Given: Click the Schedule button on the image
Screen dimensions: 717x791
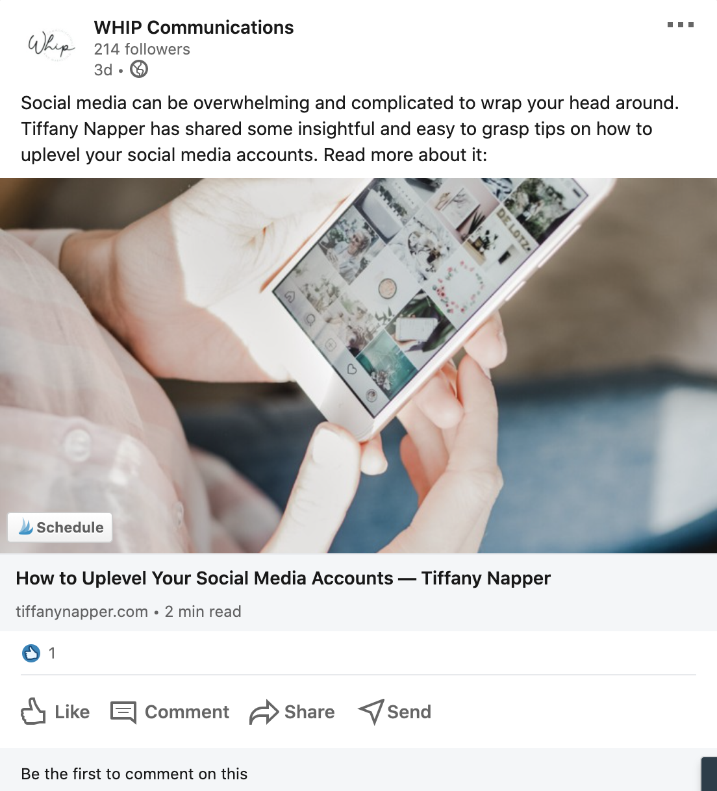Looking at the screenshot, I should coord(60,527).
